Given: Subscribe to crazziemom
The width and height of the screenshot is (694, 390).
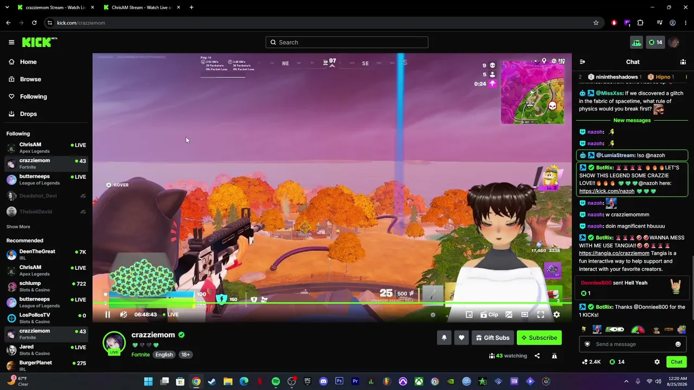Looking at the screenshot, I should 539,338.
